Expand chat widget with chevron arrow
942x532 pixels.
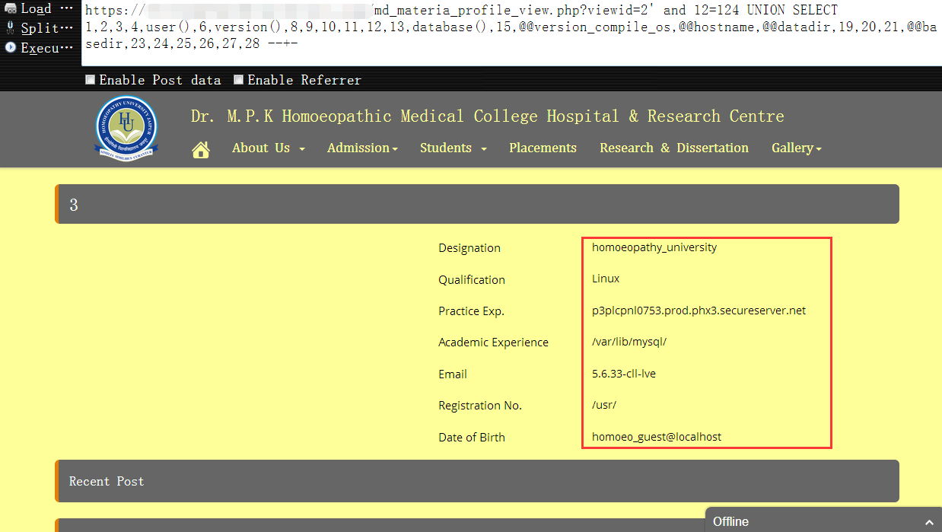tap(928, 522)
